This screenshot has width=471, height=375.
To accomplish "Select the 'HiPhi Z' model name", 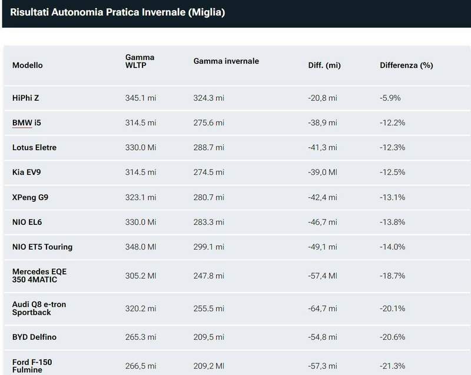I will (x=25, y=98).
